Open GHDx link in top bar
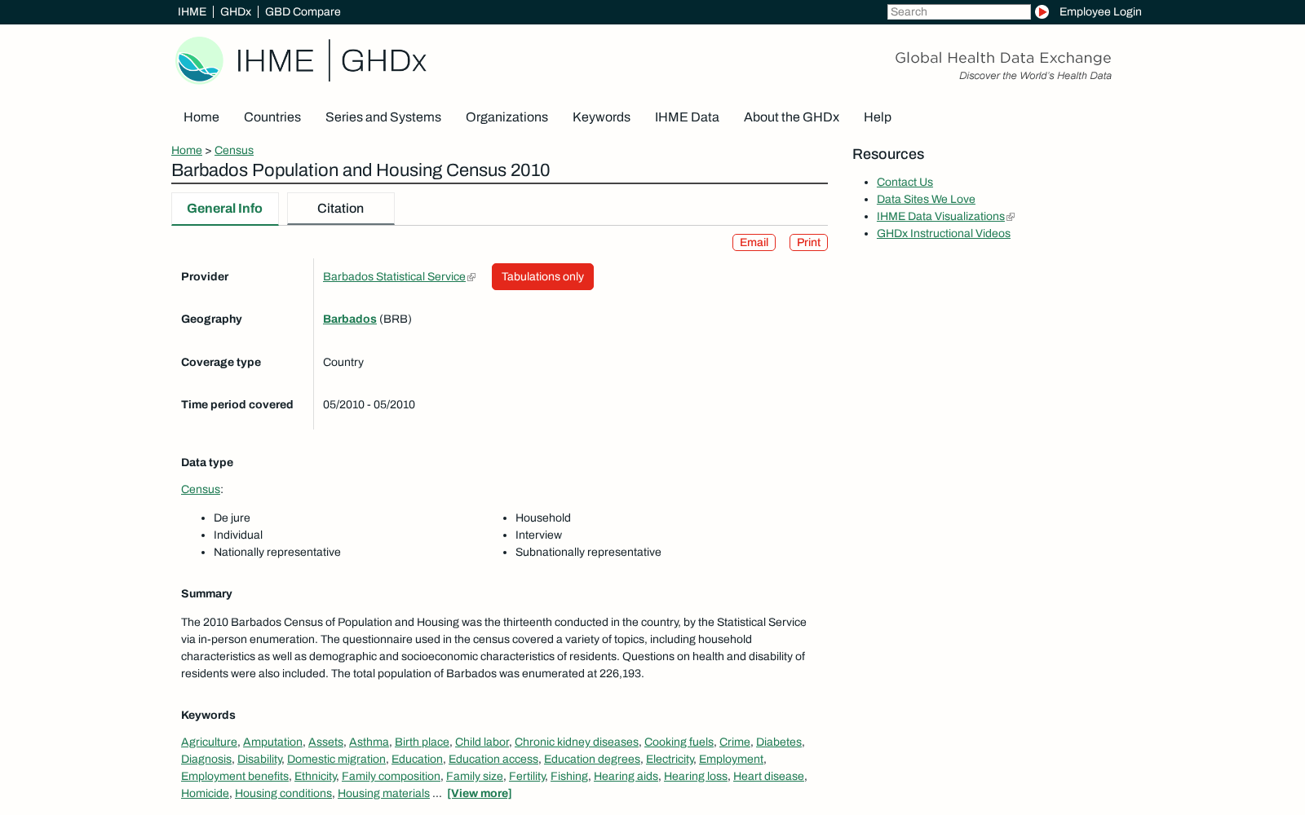The height and width of the screenshot is (815, 1305). (236, 11)
